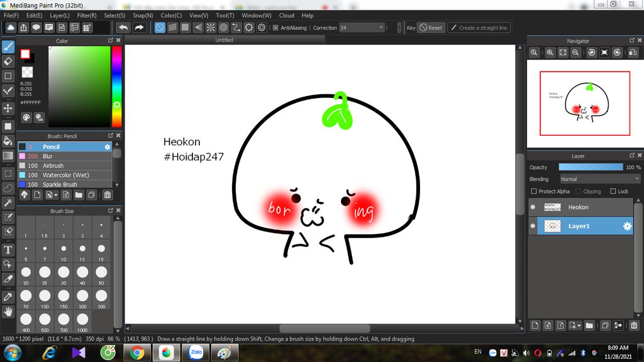Image resolution: width=644 pixels, height=362 pixels.
Task: Click the Redo arrow
Action: tap(139, 28)
